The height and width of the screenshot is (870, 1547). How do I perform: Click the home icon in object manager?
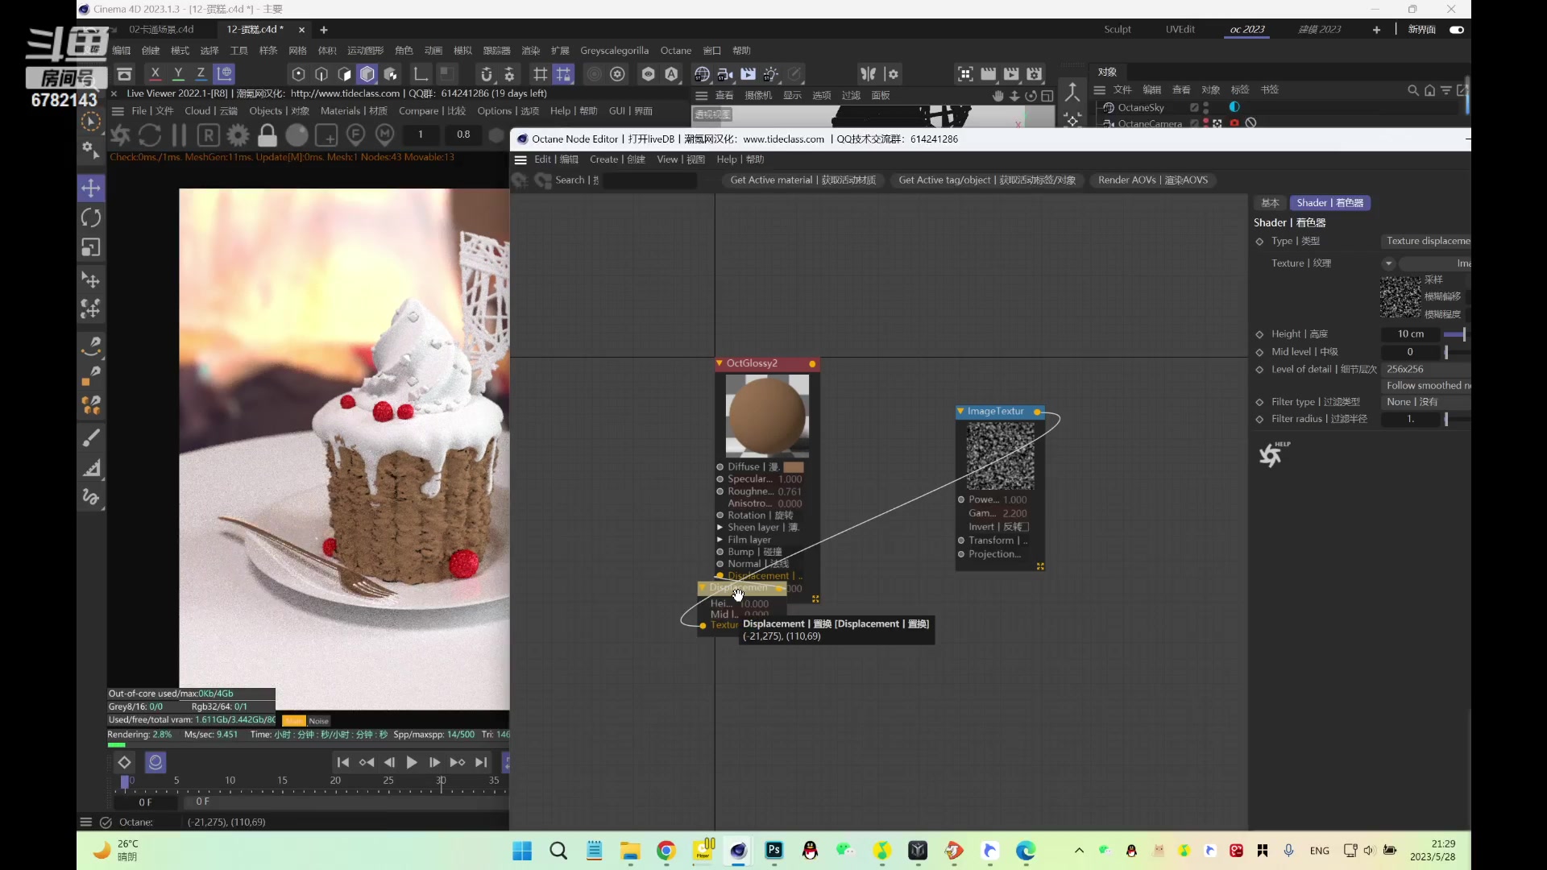[1429, 90]
